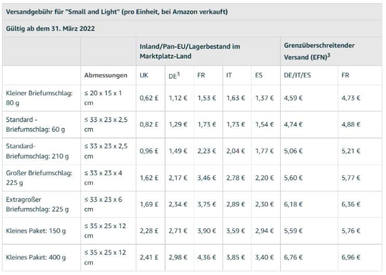
Task: Click the "DE/IT/ES" cross-border column header
Action: tap(299, 75)
